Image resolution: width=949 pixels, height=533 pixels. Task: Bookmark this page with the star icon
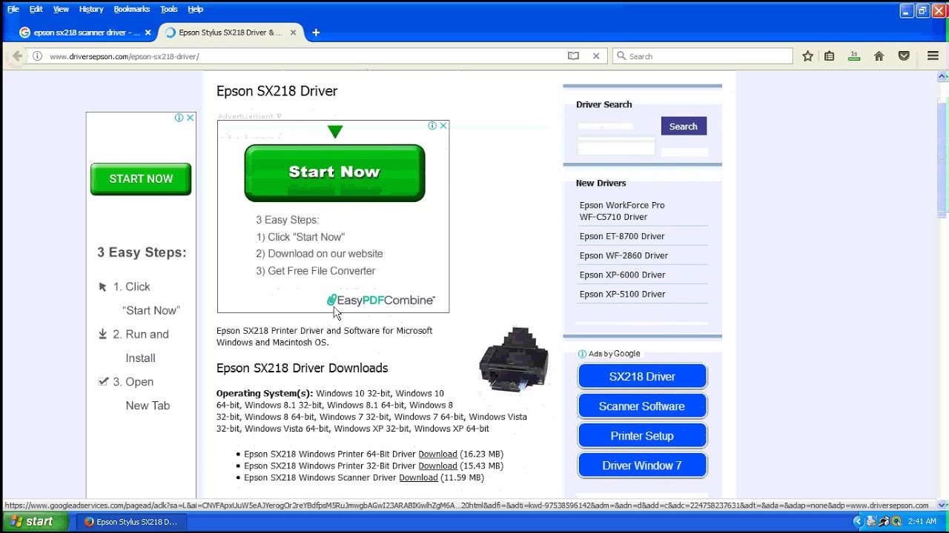pyautogui.click(x=807, y=56)
